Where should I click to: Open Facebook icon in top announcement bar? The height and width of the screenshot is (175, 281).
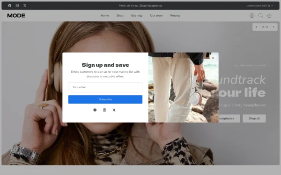[10, 6]
